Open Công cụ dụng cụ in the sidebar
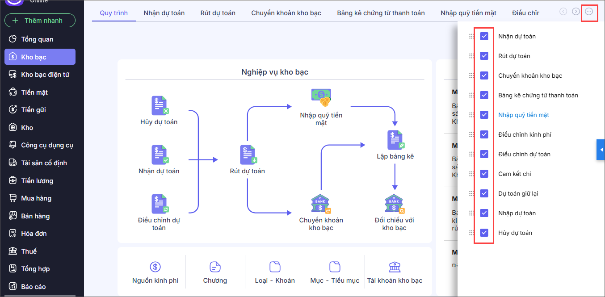This screenshot has width=605, height=297. click(x=40, y=145)
